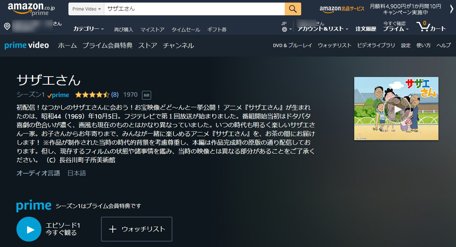Click the blue play button for エピソード1
The width and height of the screenshot is (456, 247).
click(x=29, y=229)
